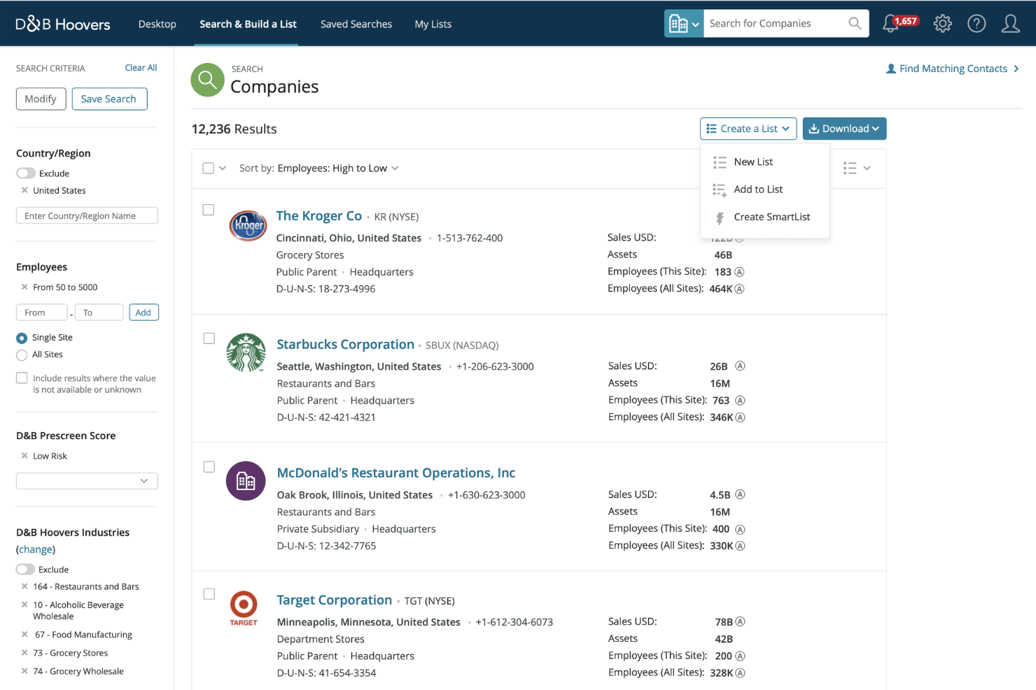Screen dimensions: 1036x690
Task: Focus Enter Country/Region Name field
Action: (87, 215)
